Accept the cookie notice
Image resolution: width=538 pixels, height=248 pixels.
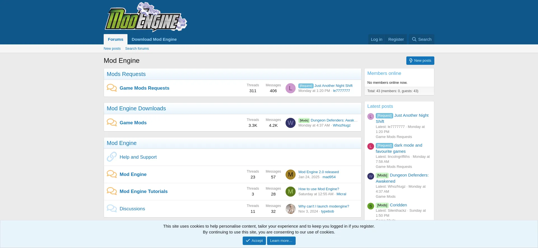click(x=254, y=241)
